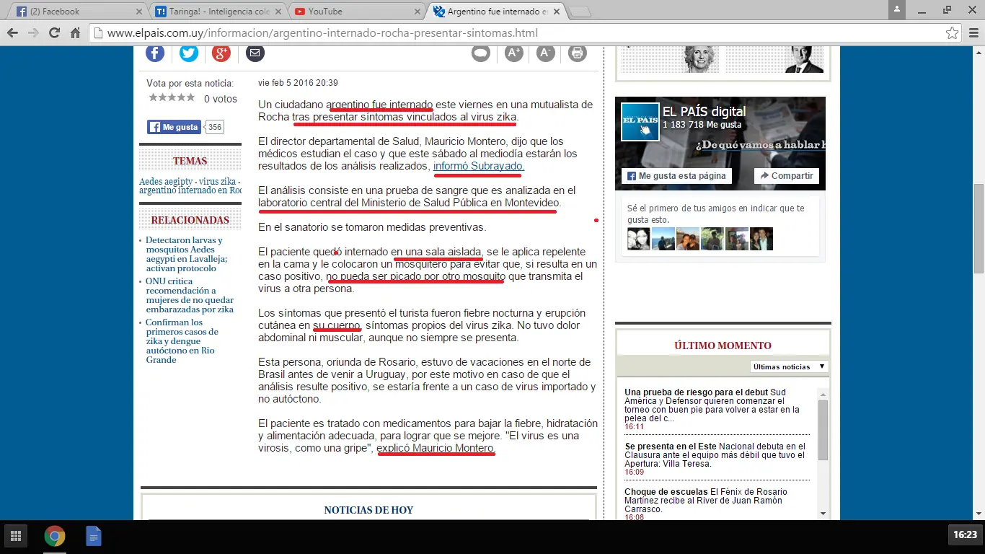Click the 0 votos text
The image size is (985, 554).
click(221, 99)
